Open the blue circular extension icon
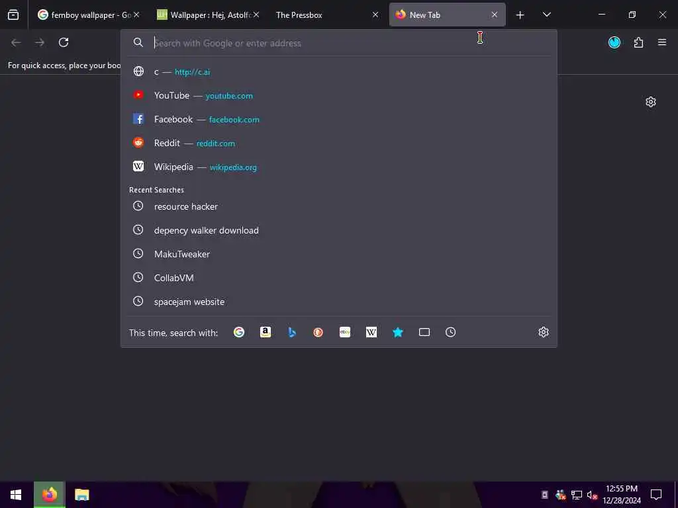678x508 pixels. 614,42
